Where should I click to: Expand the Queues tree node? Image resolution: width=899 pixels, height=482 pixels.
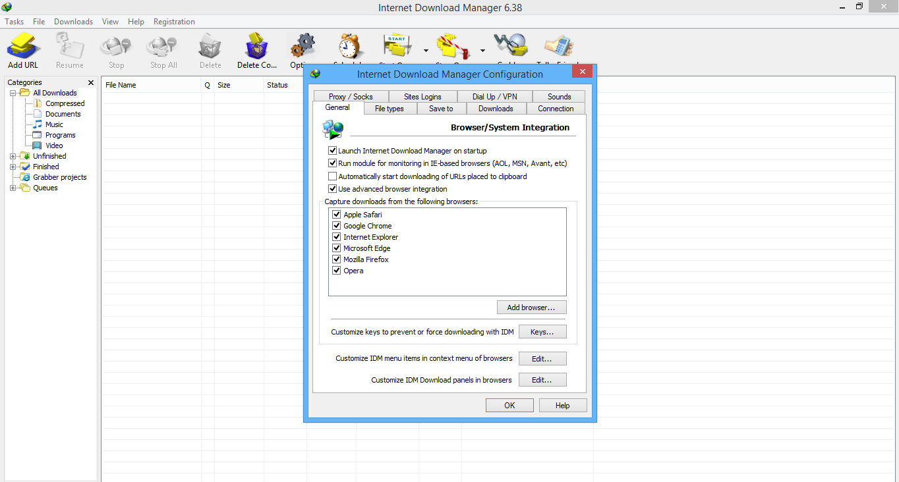(13, 188)
